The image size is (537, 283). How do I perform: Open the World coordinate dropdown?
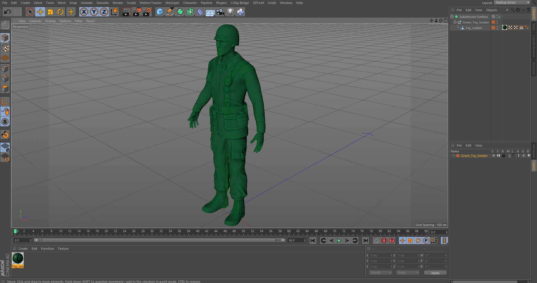(381, 273)
